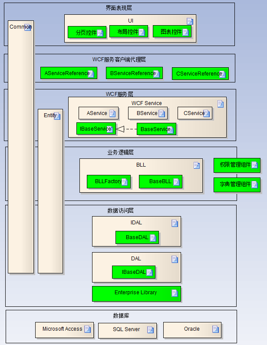Select the Common component label

tap(21, 27)
